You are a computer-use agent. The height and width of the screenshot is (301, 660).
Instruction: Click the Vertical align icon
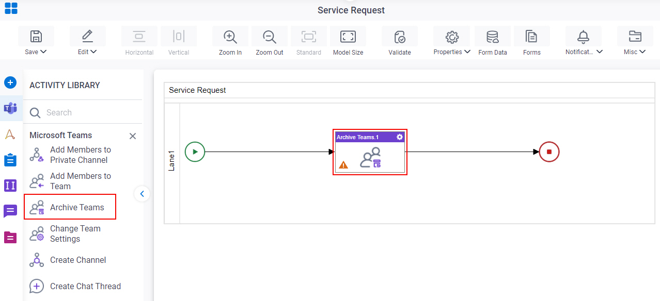179,37
